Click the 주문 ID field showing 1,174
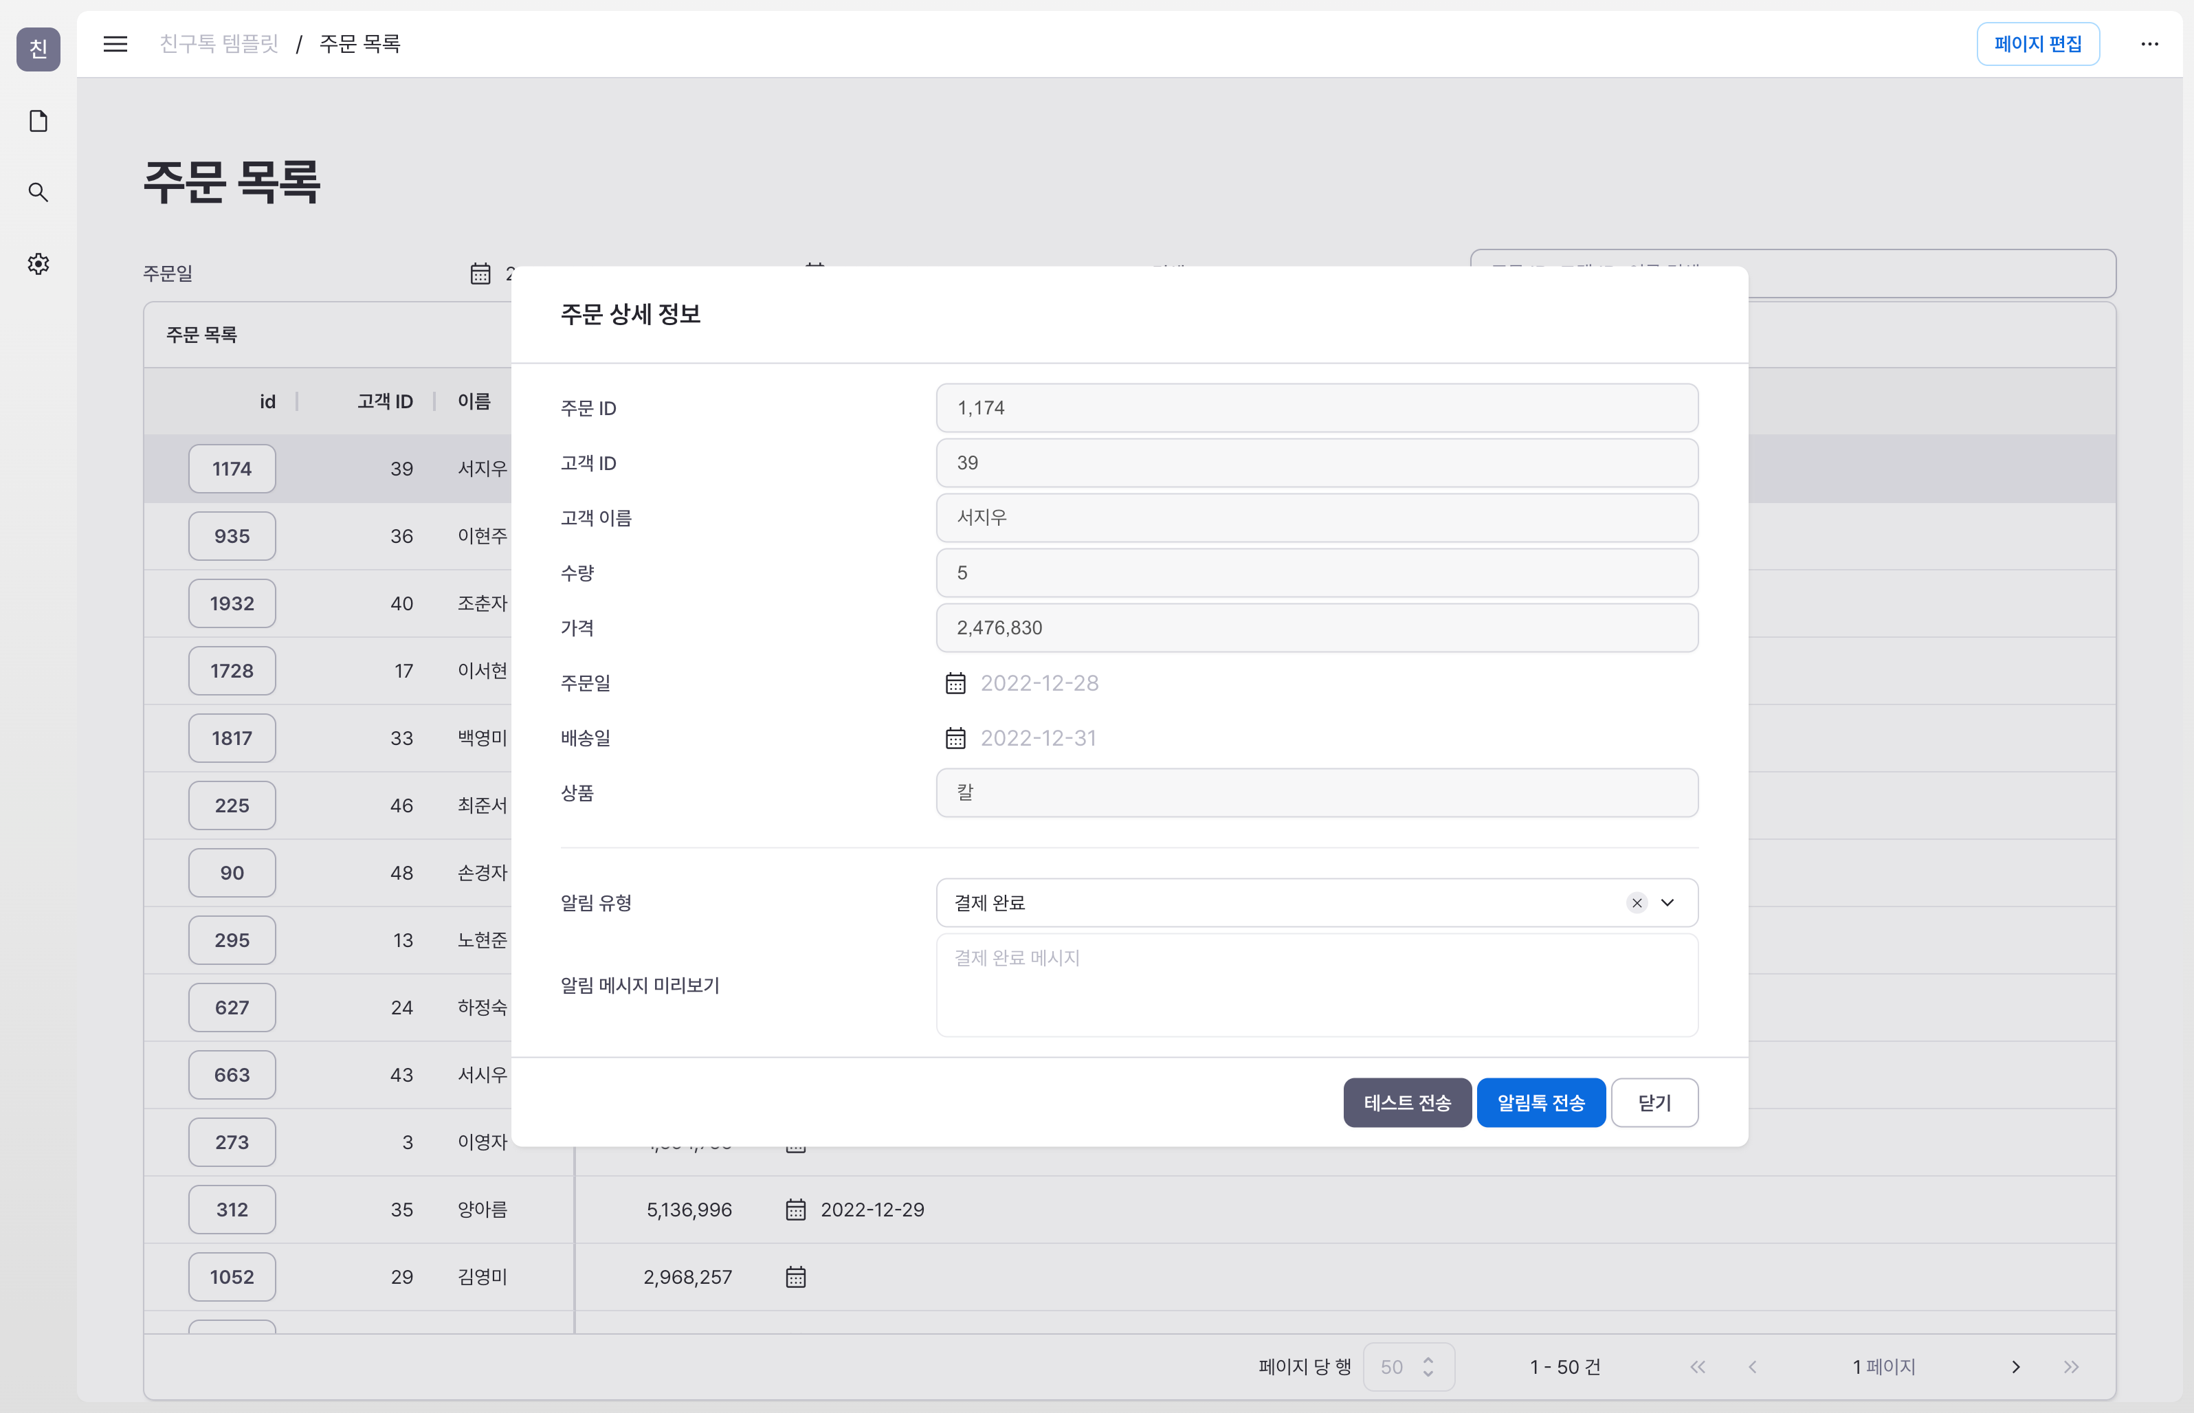This screenshot has height=1413, width=2194. [1317, 408]
